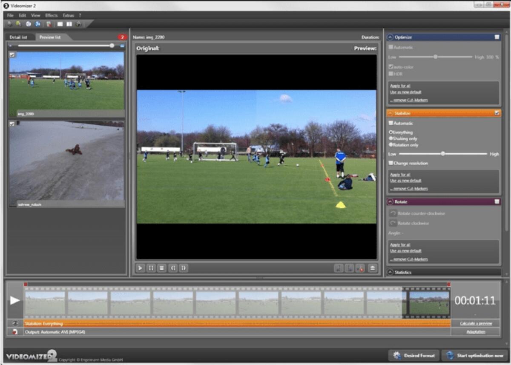The height and width of the screenshot is (365, 511).
Task: Click the step-back frame icon below the preview
Action: click(x=172, y=268)
